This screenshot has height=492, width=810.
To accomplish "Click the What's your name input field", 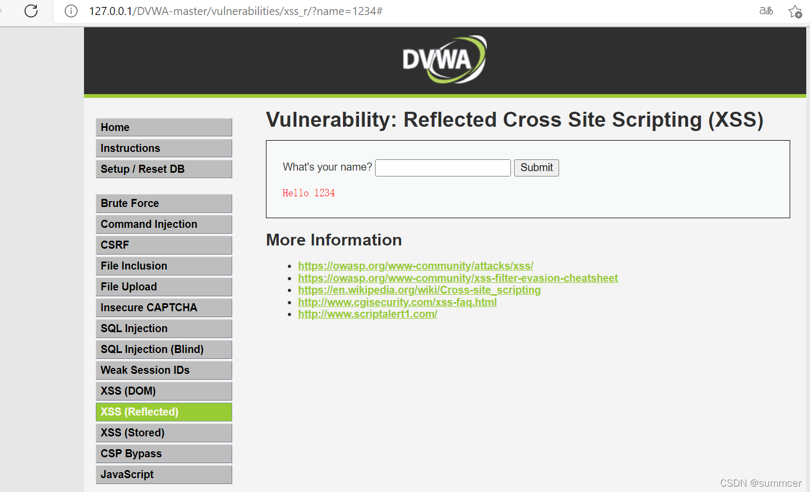I will [443, 168].
